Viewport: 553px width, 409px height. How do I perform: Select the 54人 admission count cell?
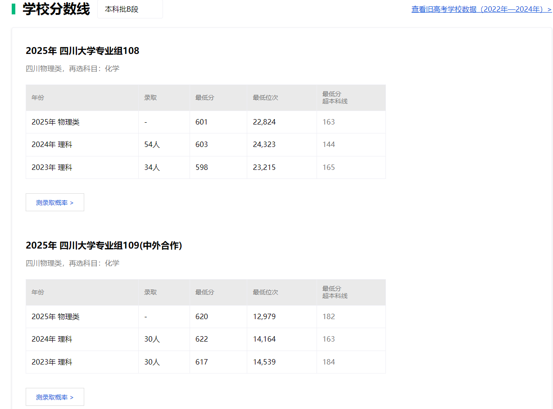[x=152, y=145]
